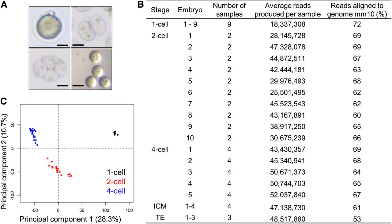This screenshot has width=392, height=224.
Task: Select the TE row label
Action: coord(160,218)
